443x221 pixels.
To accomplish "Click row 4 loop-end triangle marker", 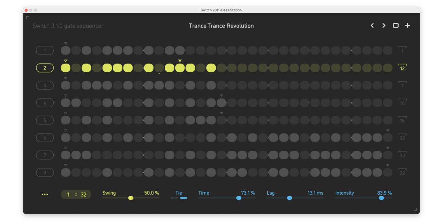I will [x=221, y=96].
